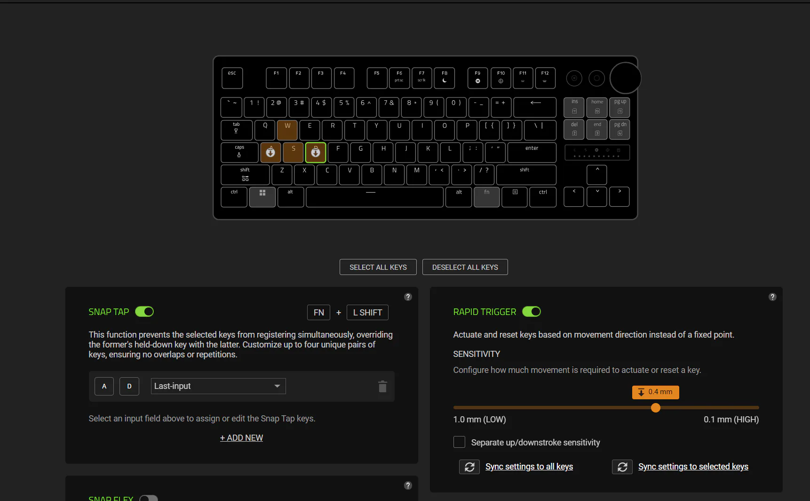Click the L SHIFT shortcut key box
Screen dimensions: 810x501
[x=367, y=312]
